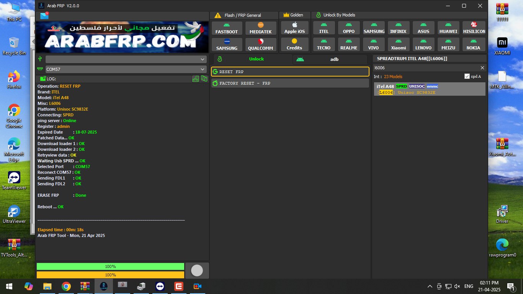Screen dimensions: 523x294
Task: Click the yellow 100% progress bar
Action: [x=110, y=275]
